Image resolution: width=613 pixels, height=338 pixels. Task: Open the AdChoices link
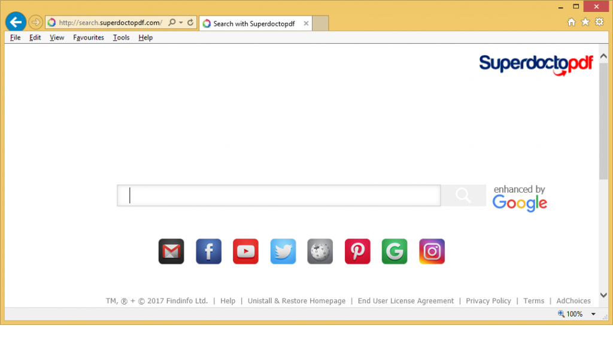[573, 301]
